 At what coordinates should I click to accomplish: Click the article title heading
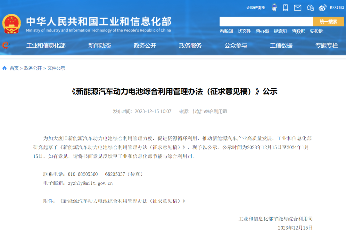[173, 91]
